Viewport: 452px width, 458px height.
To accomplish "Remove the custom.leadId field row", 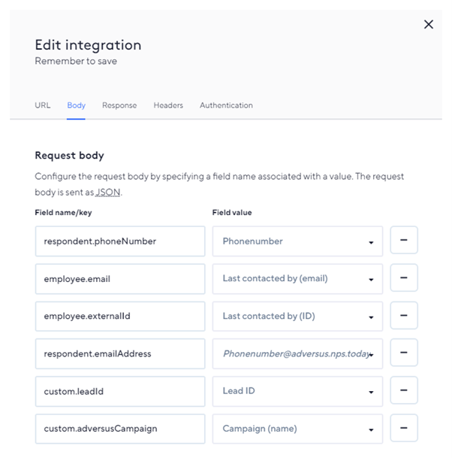I will click(x=404, y=391).
